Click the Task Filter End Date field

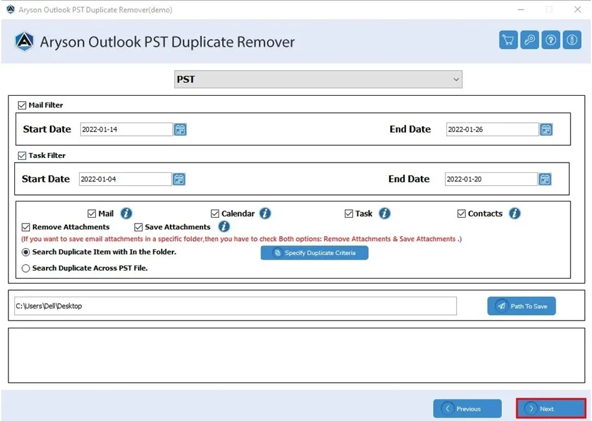point(491,179)
